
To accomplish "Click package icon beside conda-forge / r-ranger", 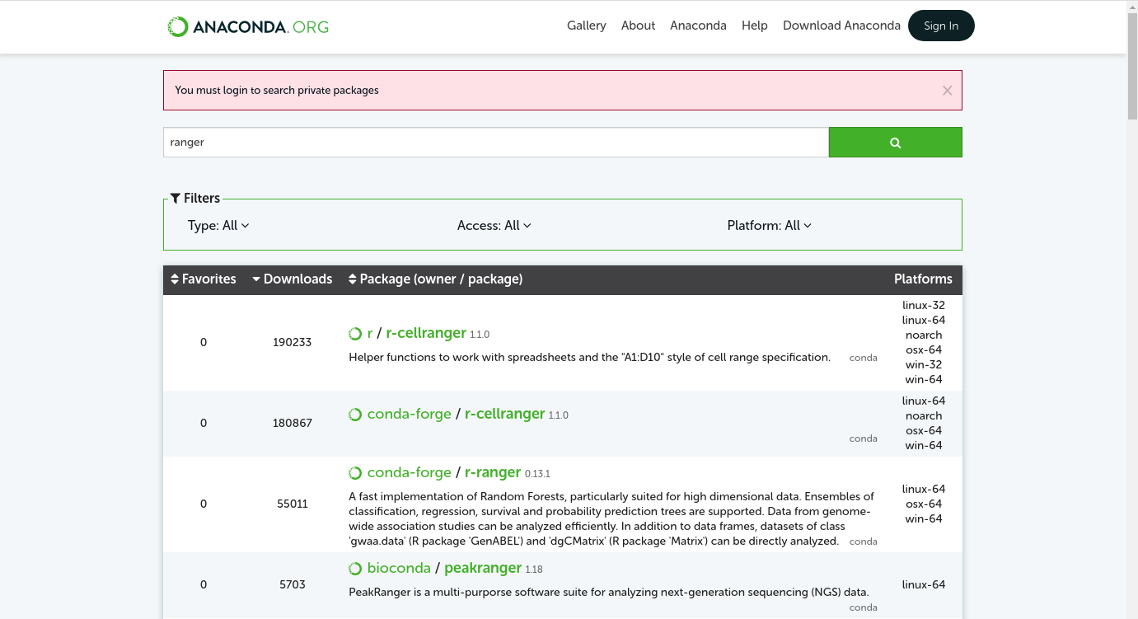I will (355, 473).
